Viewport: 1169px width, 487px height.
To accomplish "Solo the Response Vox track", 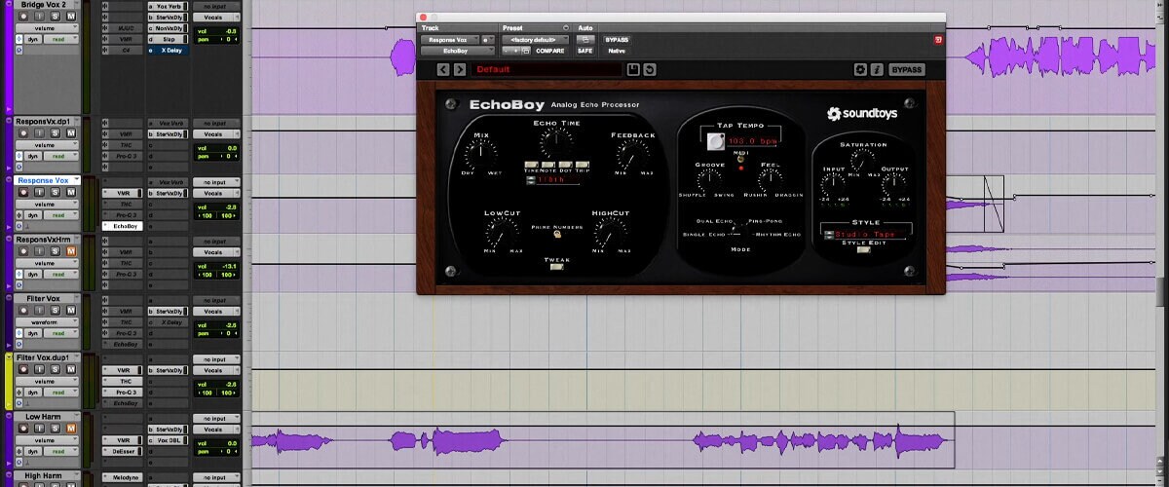I will pos(55,193).
